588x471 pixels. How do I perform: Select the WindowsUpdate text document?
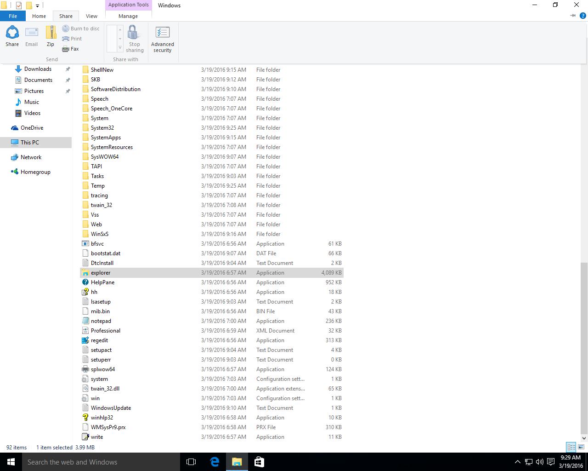pyautogui.click(x=212, y=408)
